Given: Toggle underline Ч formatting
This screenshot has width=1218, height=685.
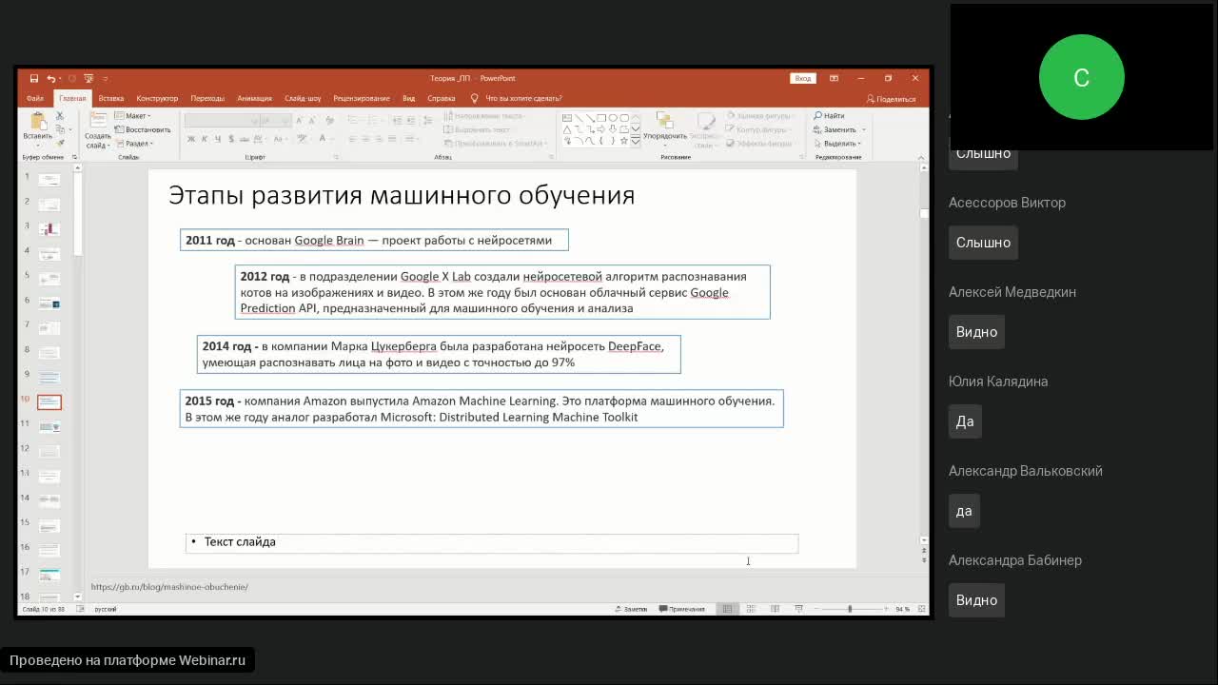Looking at the screenshot, I should tap(218, 140).
